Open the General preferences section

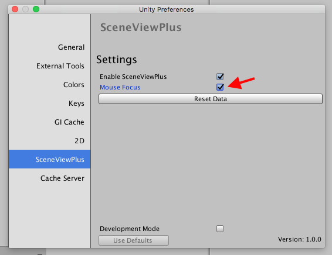[x=49, y=47]
